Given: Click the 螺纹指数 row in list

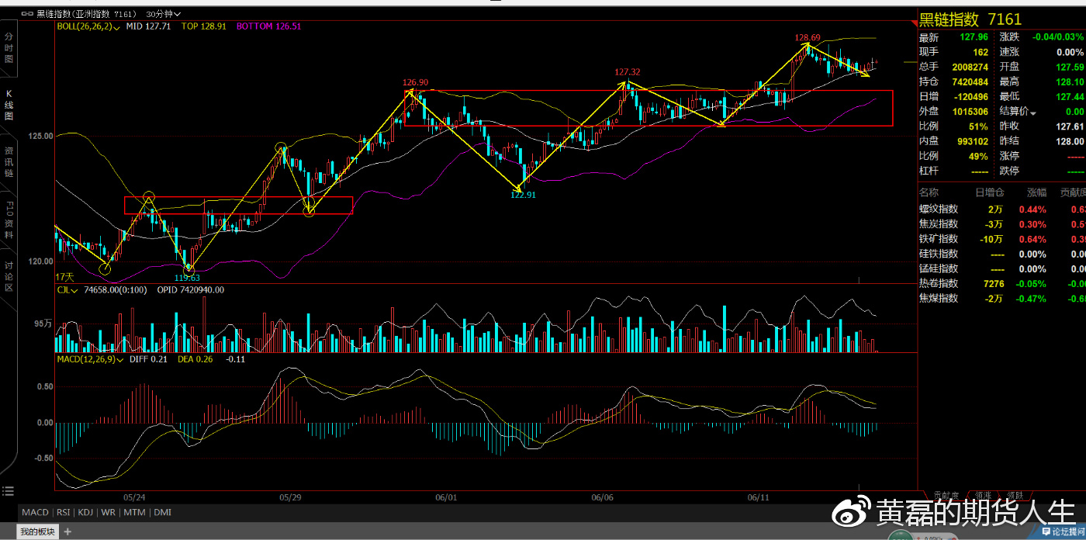Looking at the screenshot, I should [1001, 209].
